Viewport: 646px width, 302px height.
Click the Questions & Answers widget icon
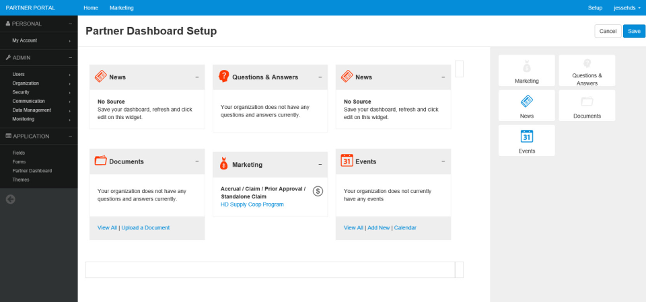point(224,77)
